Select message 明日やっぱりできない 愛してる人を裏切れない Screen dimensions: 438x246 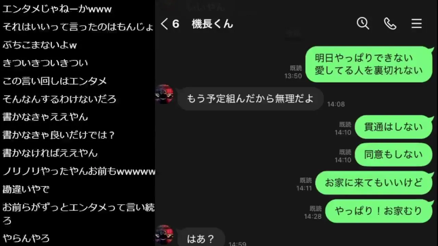369,64
